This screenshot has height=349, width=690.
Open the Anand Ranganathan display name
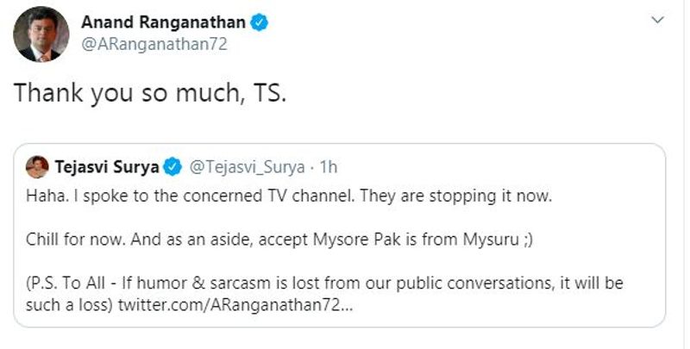(163, 23)
